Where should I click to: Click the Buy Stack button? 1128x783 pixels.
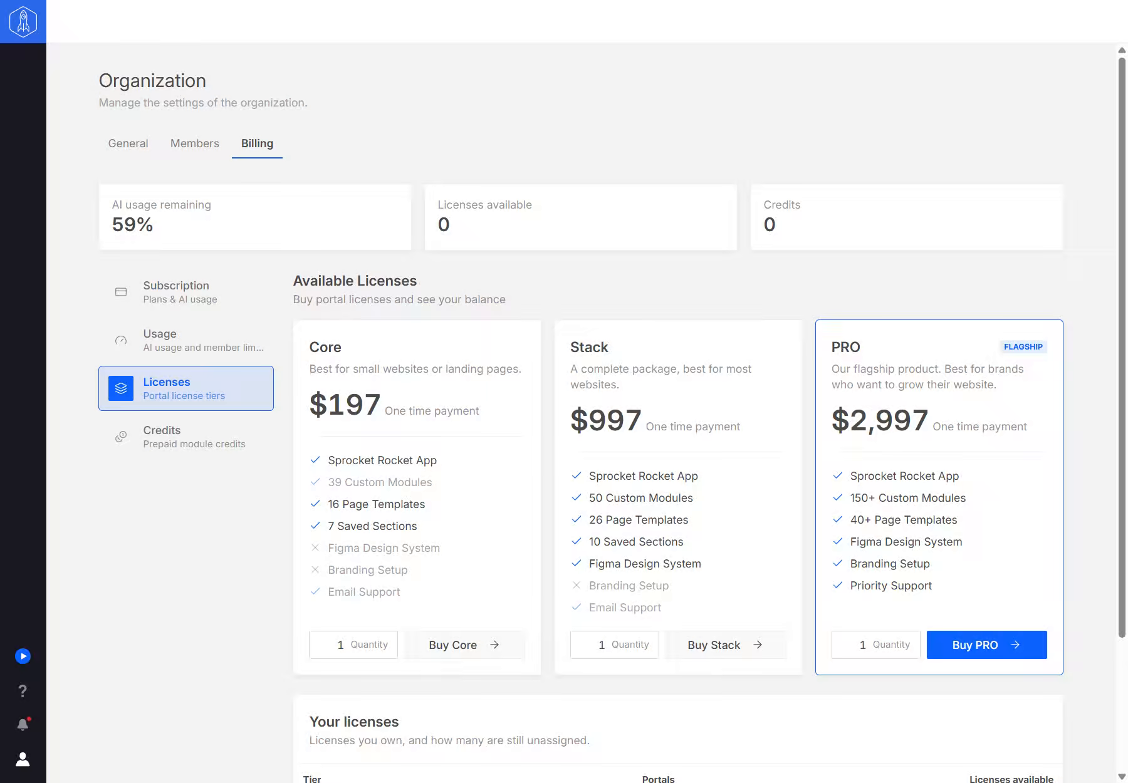725,645
